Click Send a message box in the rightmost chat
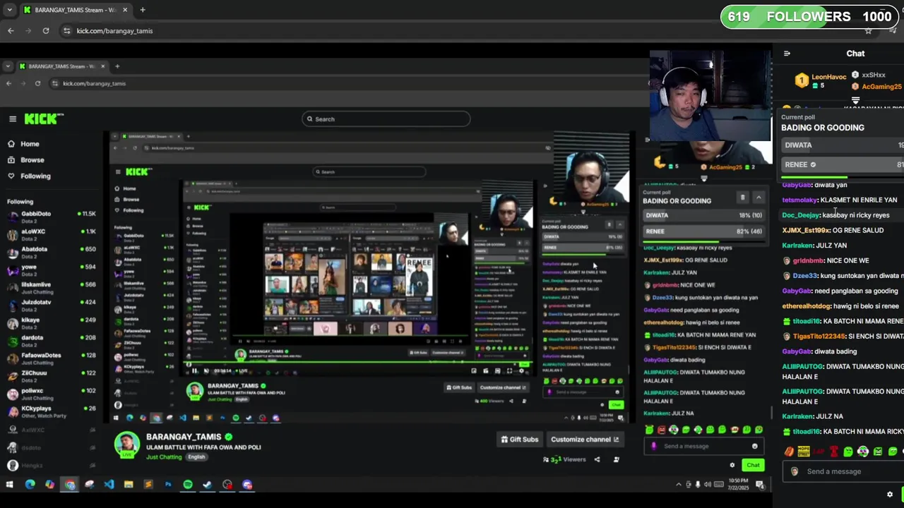Screen dimensions: 904x508 [x=845, y=471]
